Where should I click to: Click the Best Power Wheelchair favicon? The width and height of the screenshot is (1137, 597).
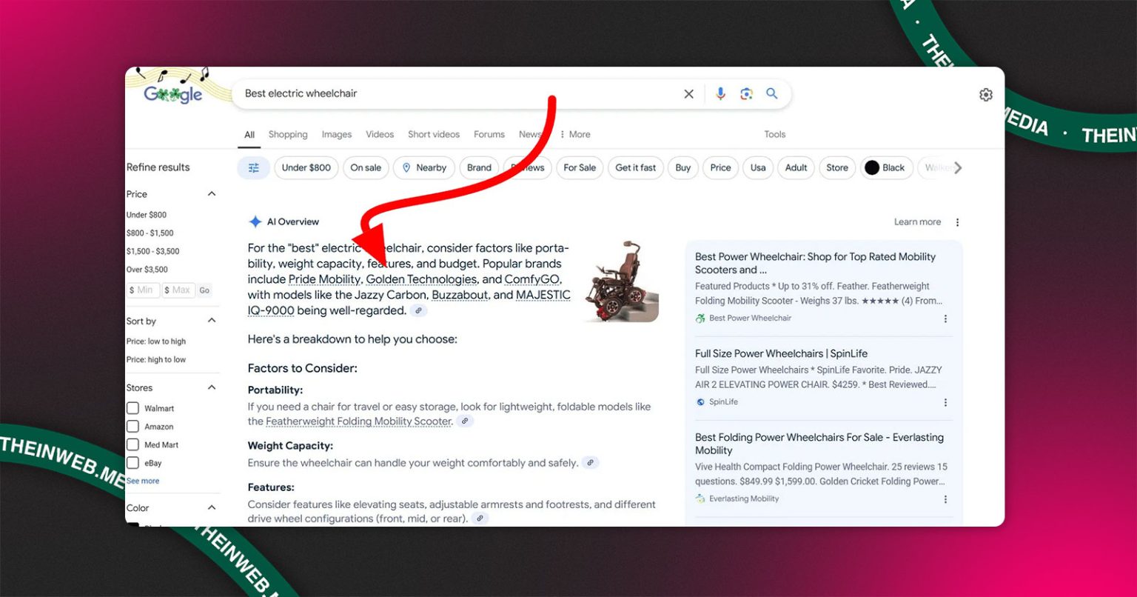(x=700, y=318)
